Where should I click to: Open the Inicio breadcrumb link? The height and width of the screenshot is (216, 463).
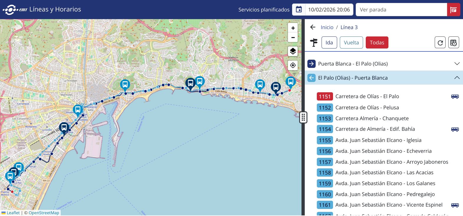tap(327, 27)
